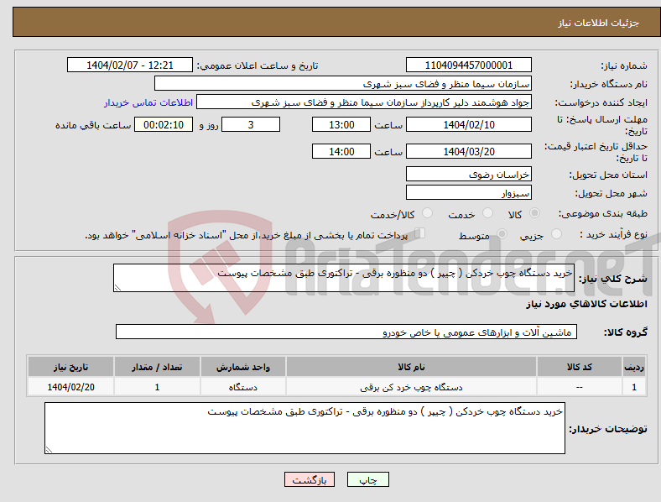Click the validity time field 14:00
Image resolution: width=661 pixels, height=502 pixels.
click(341, 151)
